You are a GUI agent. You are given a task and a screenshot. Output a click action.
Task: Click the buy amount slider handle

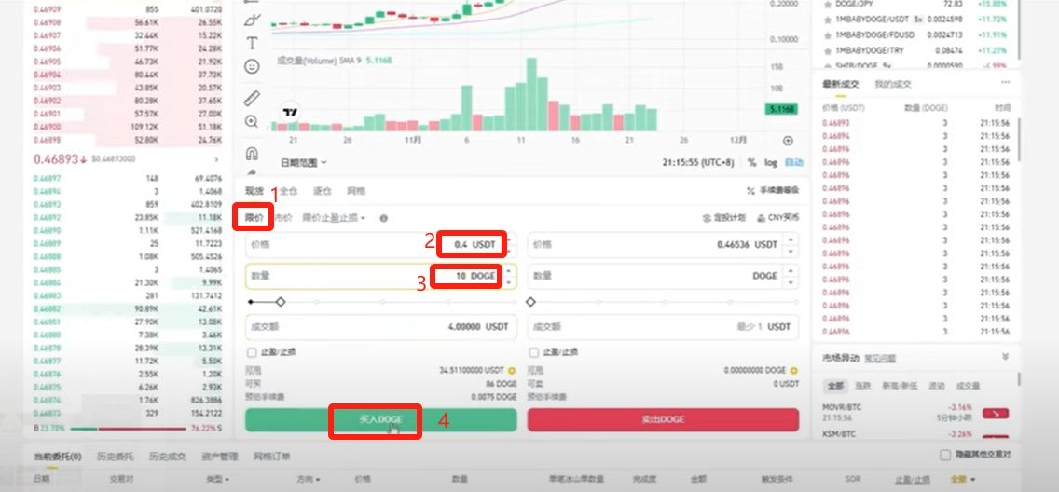click(x=281, y=302)
